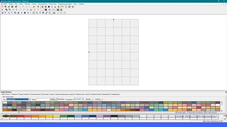Viewport: 227px width, 127px height.
Task: Select the blue full cross stitch tool
Action: (x=2, y=13)
